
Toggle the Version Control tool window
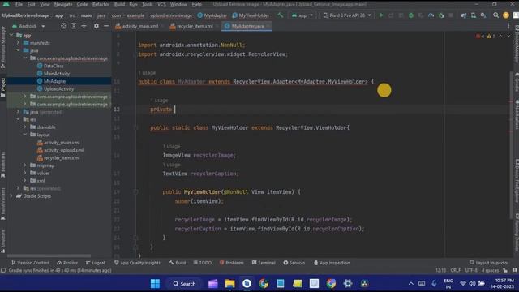coord(30,263)
